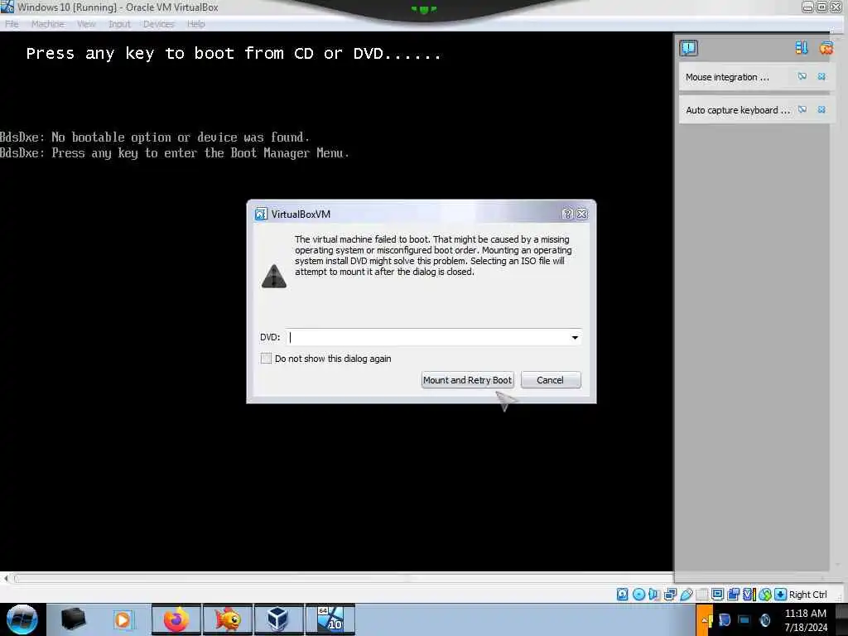Click the Right Ctrl host key label

tap(808, 595)
